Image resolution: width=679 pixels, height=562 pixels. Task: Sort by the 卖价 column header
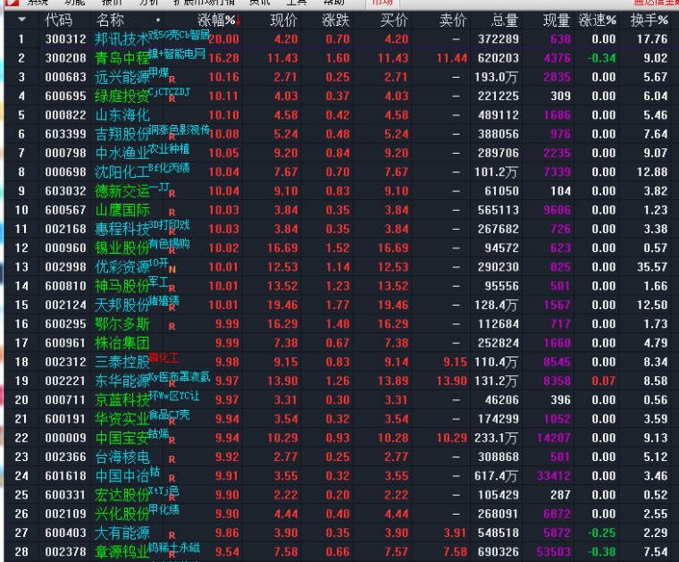[x=453, y=20]
